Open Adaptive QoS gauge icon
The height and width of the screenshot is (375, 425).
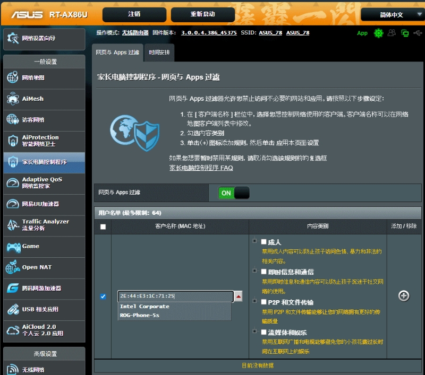point(12,183)
